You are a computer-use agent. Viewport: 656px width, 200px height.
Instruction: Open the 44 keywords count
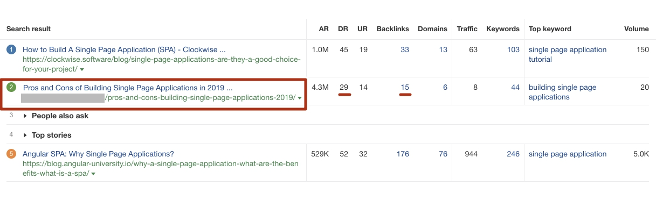click(515, 87)
